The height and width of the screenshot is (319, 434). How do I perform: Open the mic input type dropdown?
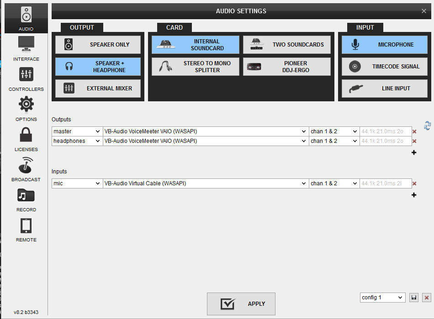click(77, 183)
